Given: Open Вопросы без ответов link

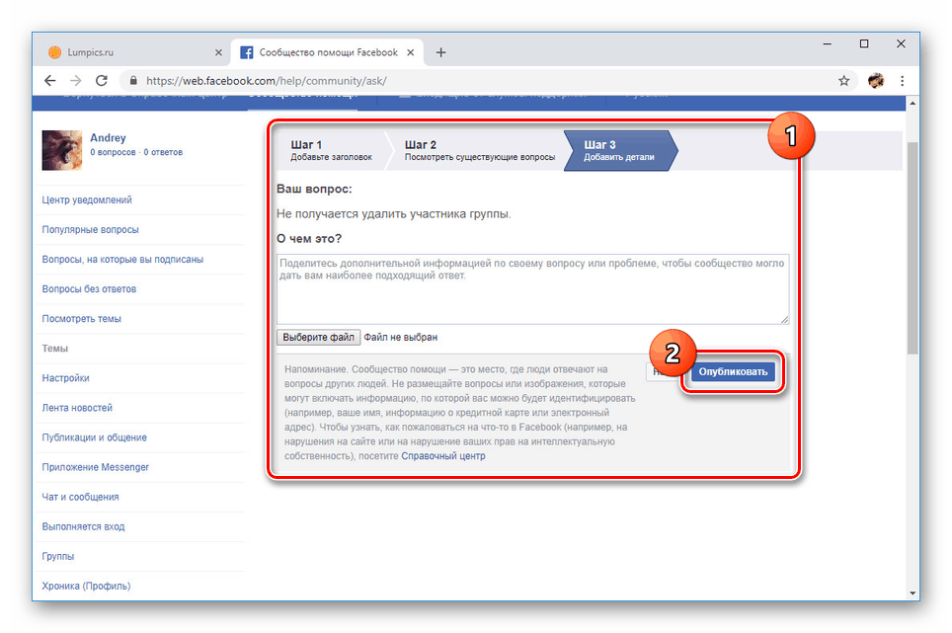Looking at the screenshot, I should 89,289.
